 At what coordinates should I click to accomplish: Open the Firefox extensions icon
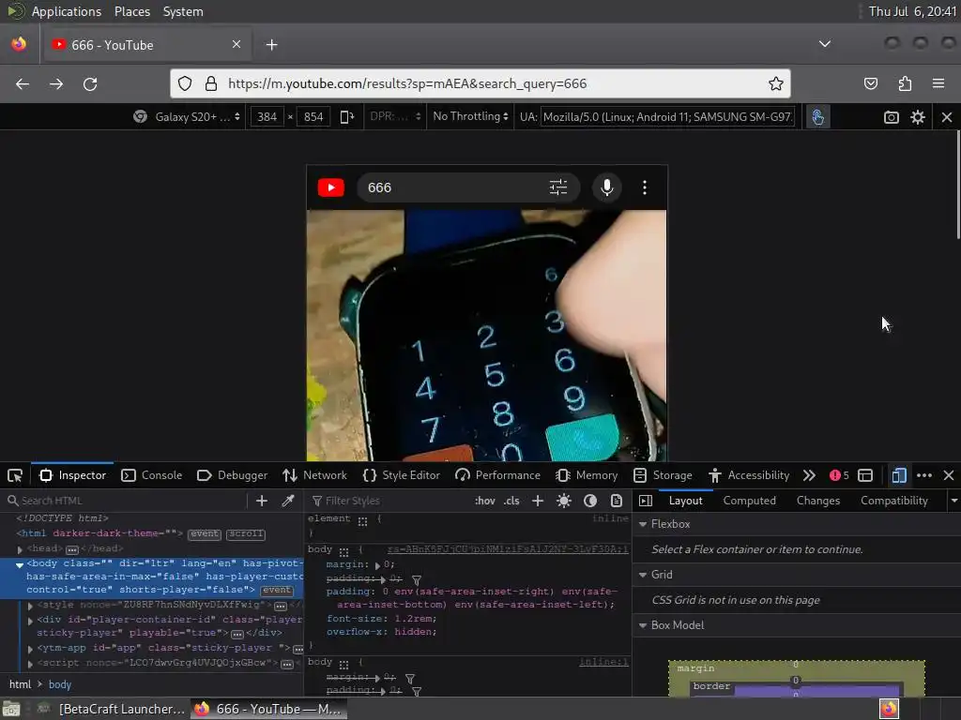click(905, 83)
